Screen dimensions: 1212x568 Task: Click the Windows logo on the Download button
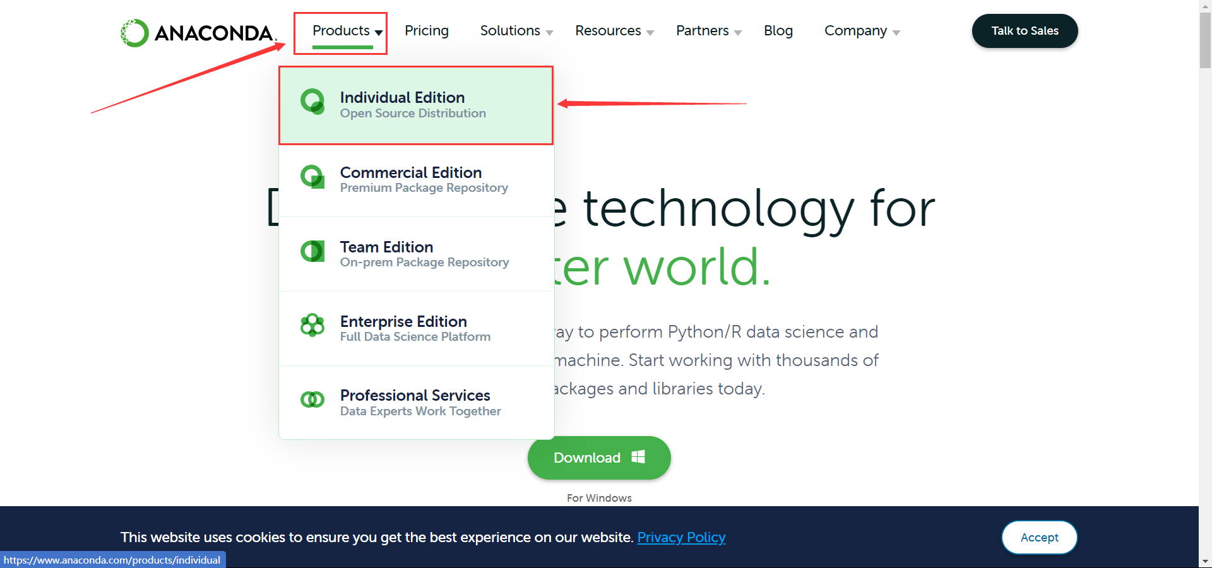tap(638, 457)
